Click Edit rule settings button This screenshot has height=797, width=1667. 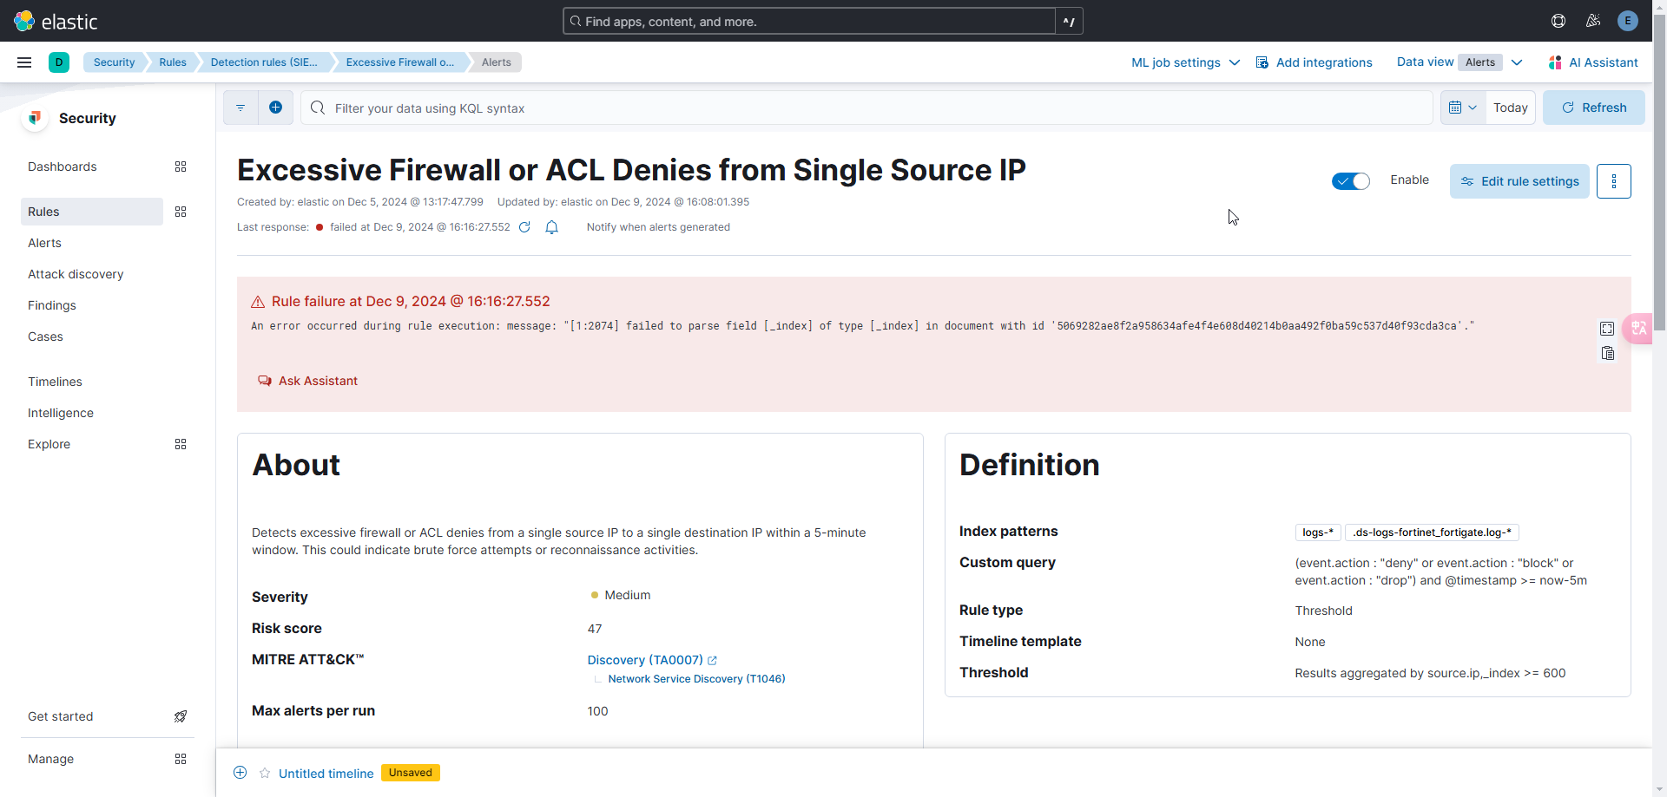coord(1519,181)
